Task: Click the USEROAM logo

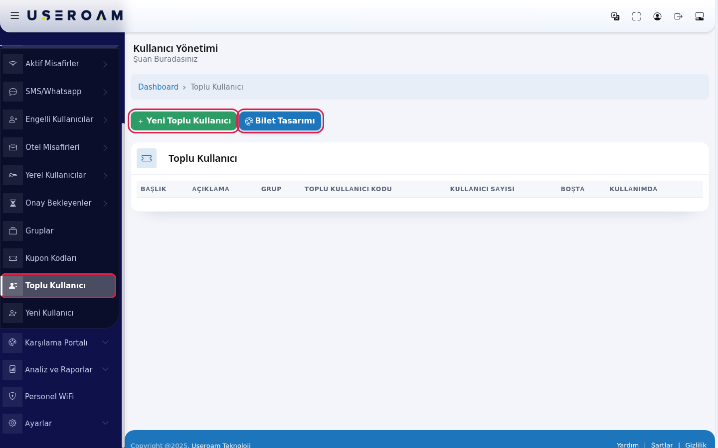Action: click(x=75, y=16)
